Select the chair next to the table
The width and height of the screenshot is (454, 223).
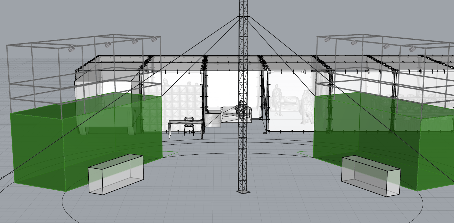pyautogui.click(x=189, y=126)
